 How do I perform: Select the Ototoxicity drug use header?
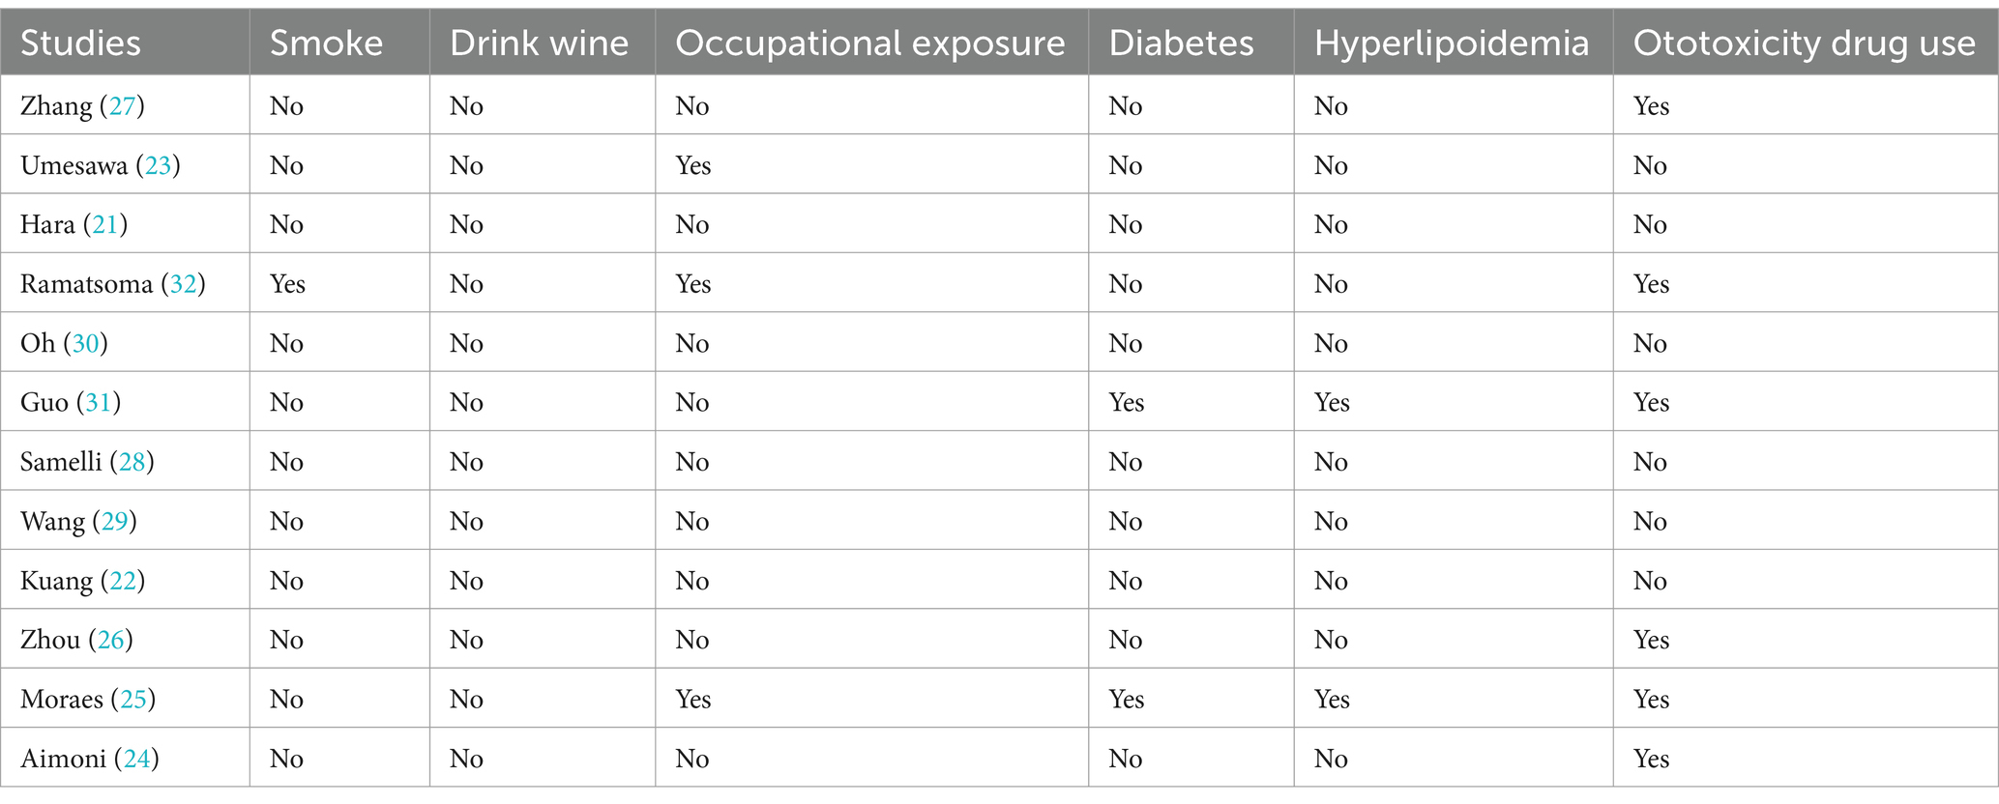1805,43
